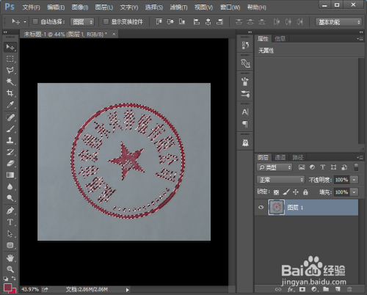Create a new adjustment layer
The width and height of the screenshot is (367, 295).
click(x=314, y=289)
